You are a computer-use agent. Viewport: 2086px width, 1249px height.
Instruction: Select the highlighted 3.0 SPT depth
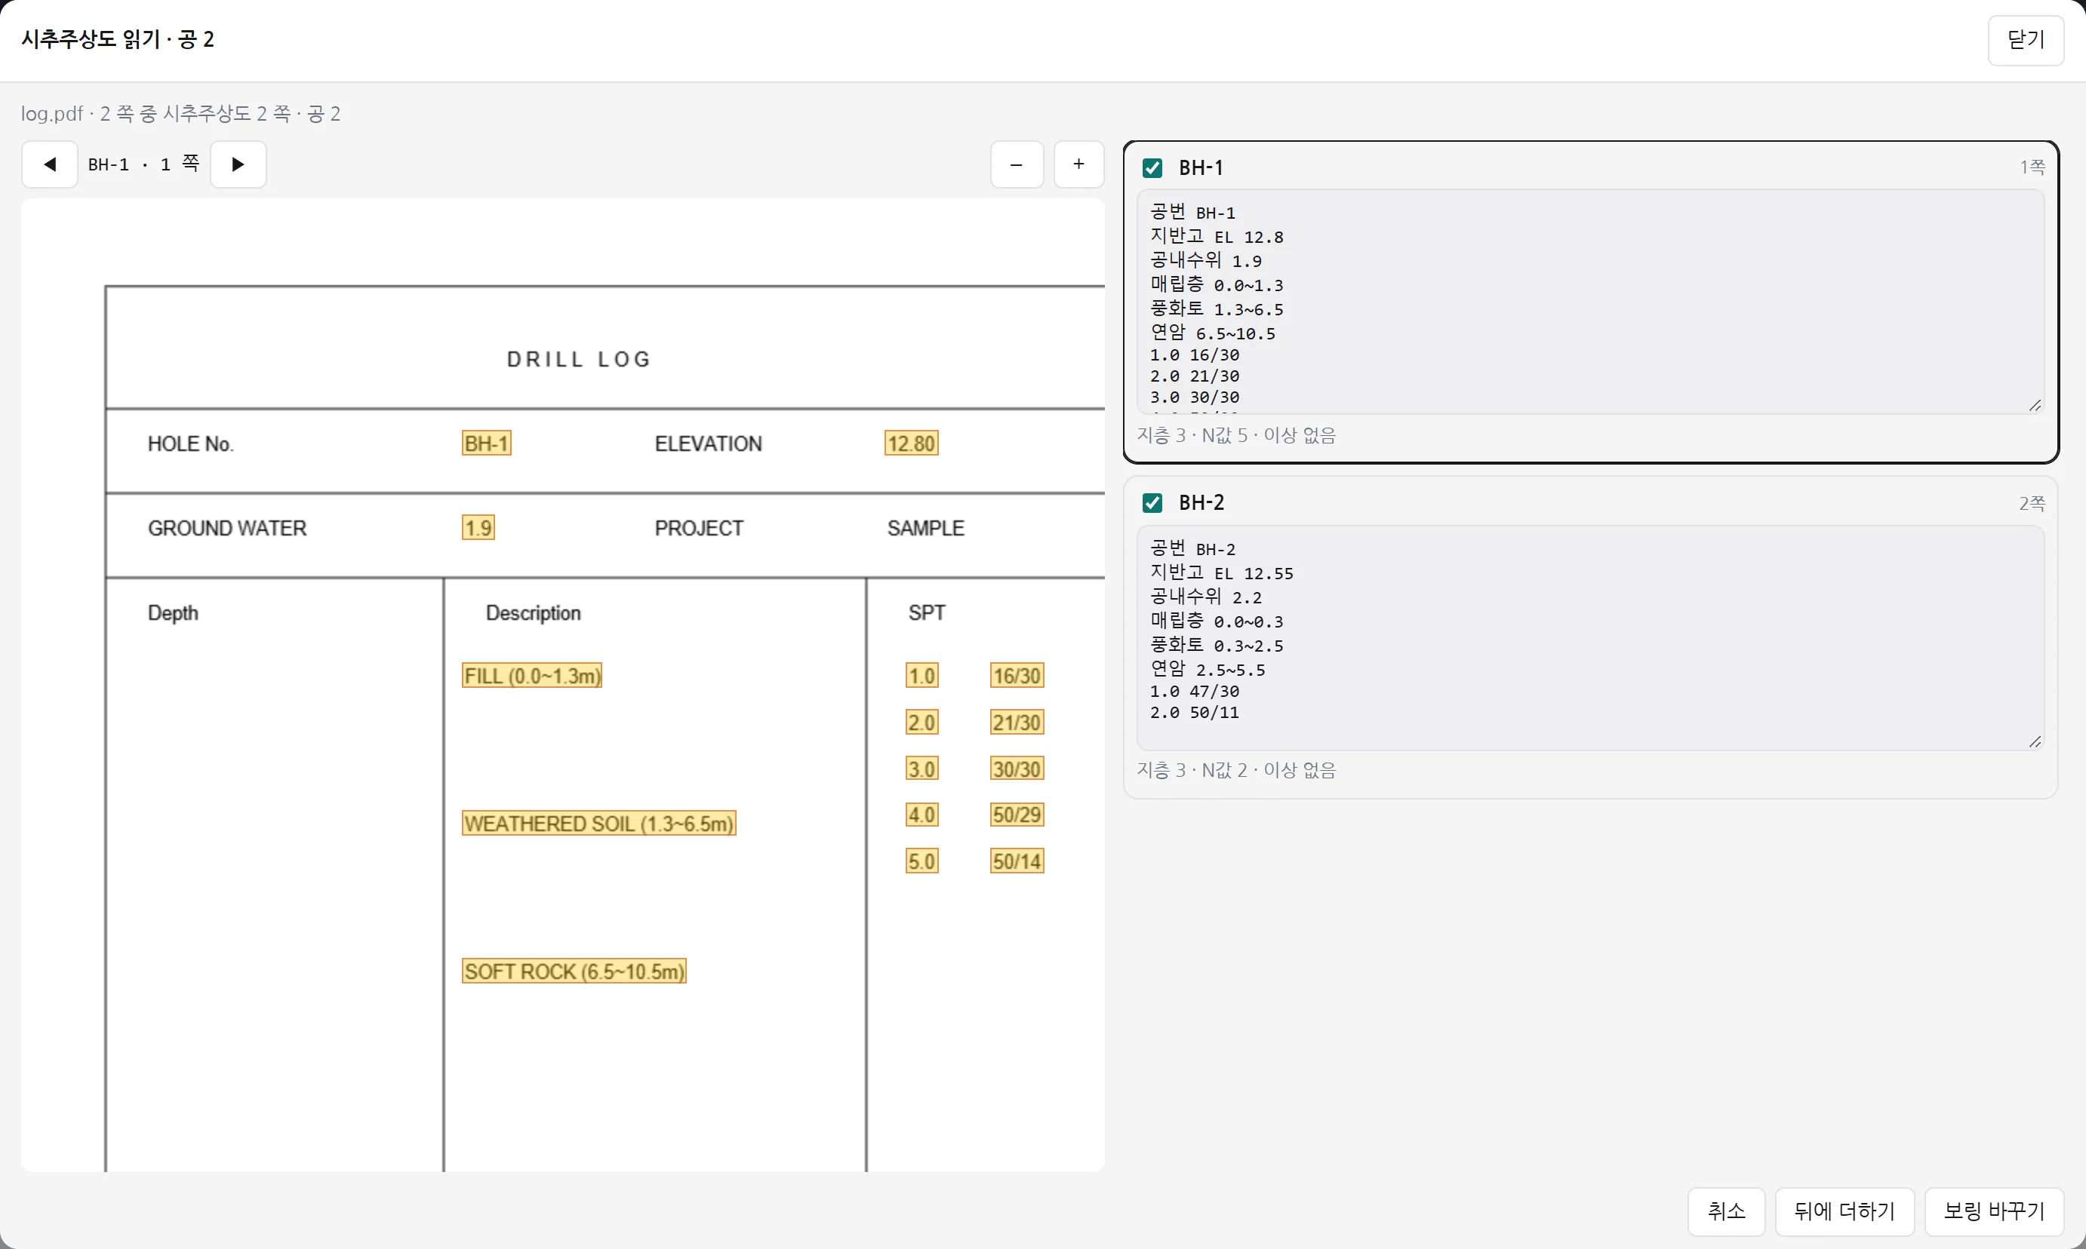coord(921,769)
